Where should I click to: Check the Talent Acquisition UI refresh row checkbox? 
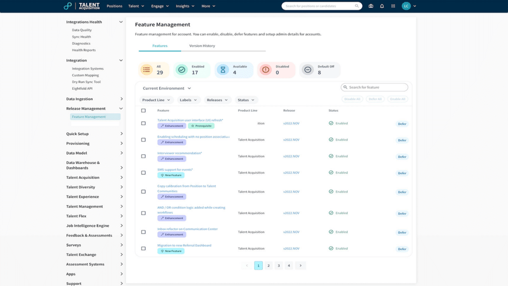click(x=143, y=123)
